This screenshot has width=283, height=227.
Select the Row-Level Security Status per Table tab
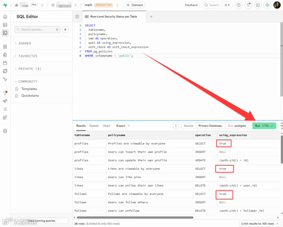[114, 17]
